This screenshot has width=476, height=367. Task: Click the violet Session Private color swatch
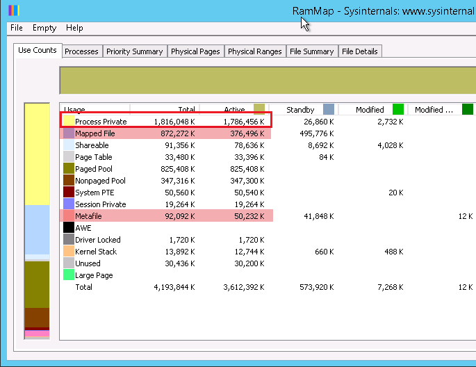(x=69, y=204)
